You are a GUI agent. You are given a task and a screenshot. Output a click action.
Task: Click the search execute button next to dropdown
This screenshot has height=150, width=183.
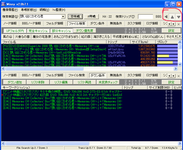(x=75, y=17)
